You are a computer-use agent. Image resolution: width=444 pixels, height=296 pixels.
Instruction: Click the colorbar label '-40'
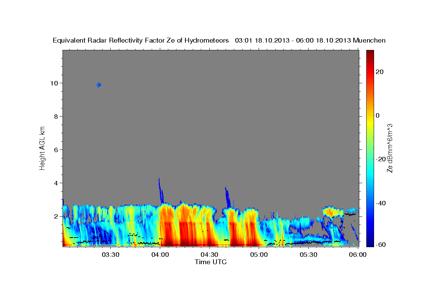click(381, 203)
